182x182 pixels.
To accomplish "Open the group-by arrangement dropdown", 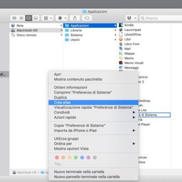I will pyautogui.click(x=48, y=18).
